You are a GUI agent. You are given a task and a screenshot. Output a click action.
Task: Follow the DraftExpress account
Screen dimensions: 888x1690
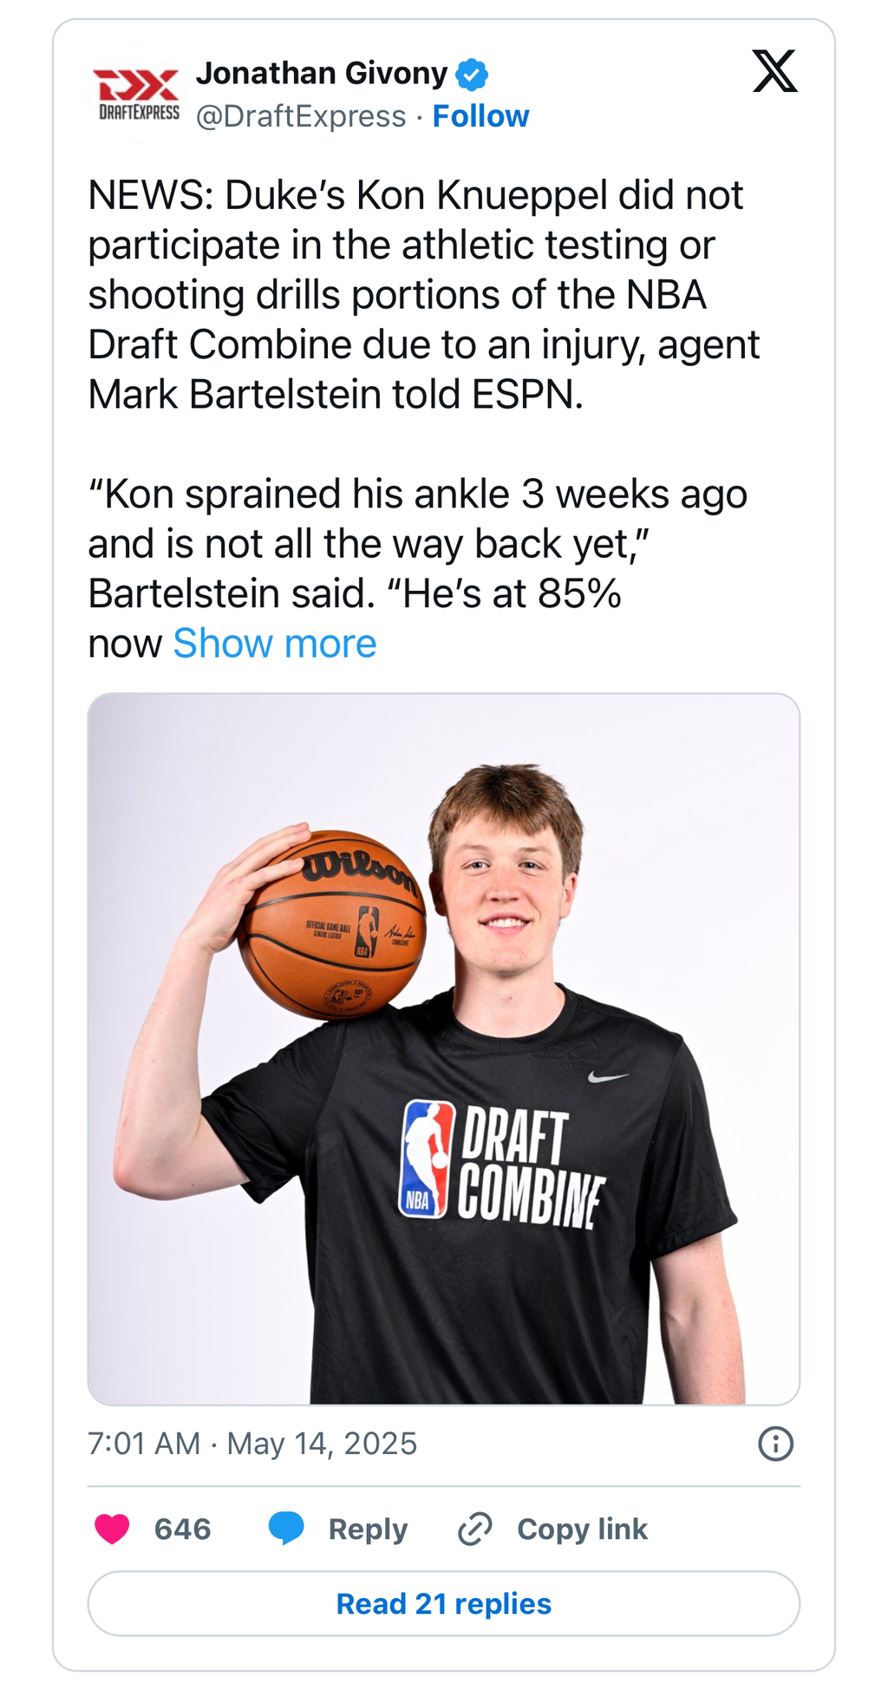pos(480,116)
